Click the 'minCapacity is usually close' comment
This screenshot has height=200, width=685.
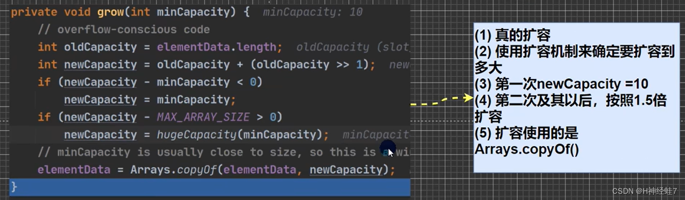[224, 153]
